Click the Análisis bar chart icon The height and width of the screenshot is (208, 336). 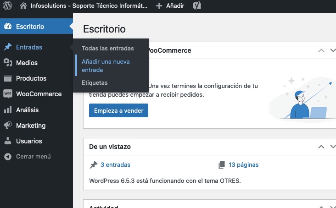coord(8,109)
